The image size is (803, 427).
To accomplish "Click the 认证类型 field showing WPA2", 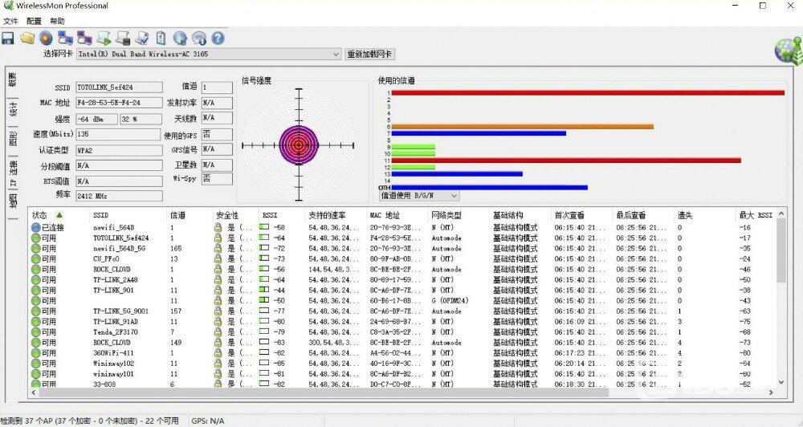I will tap(119, 151).
